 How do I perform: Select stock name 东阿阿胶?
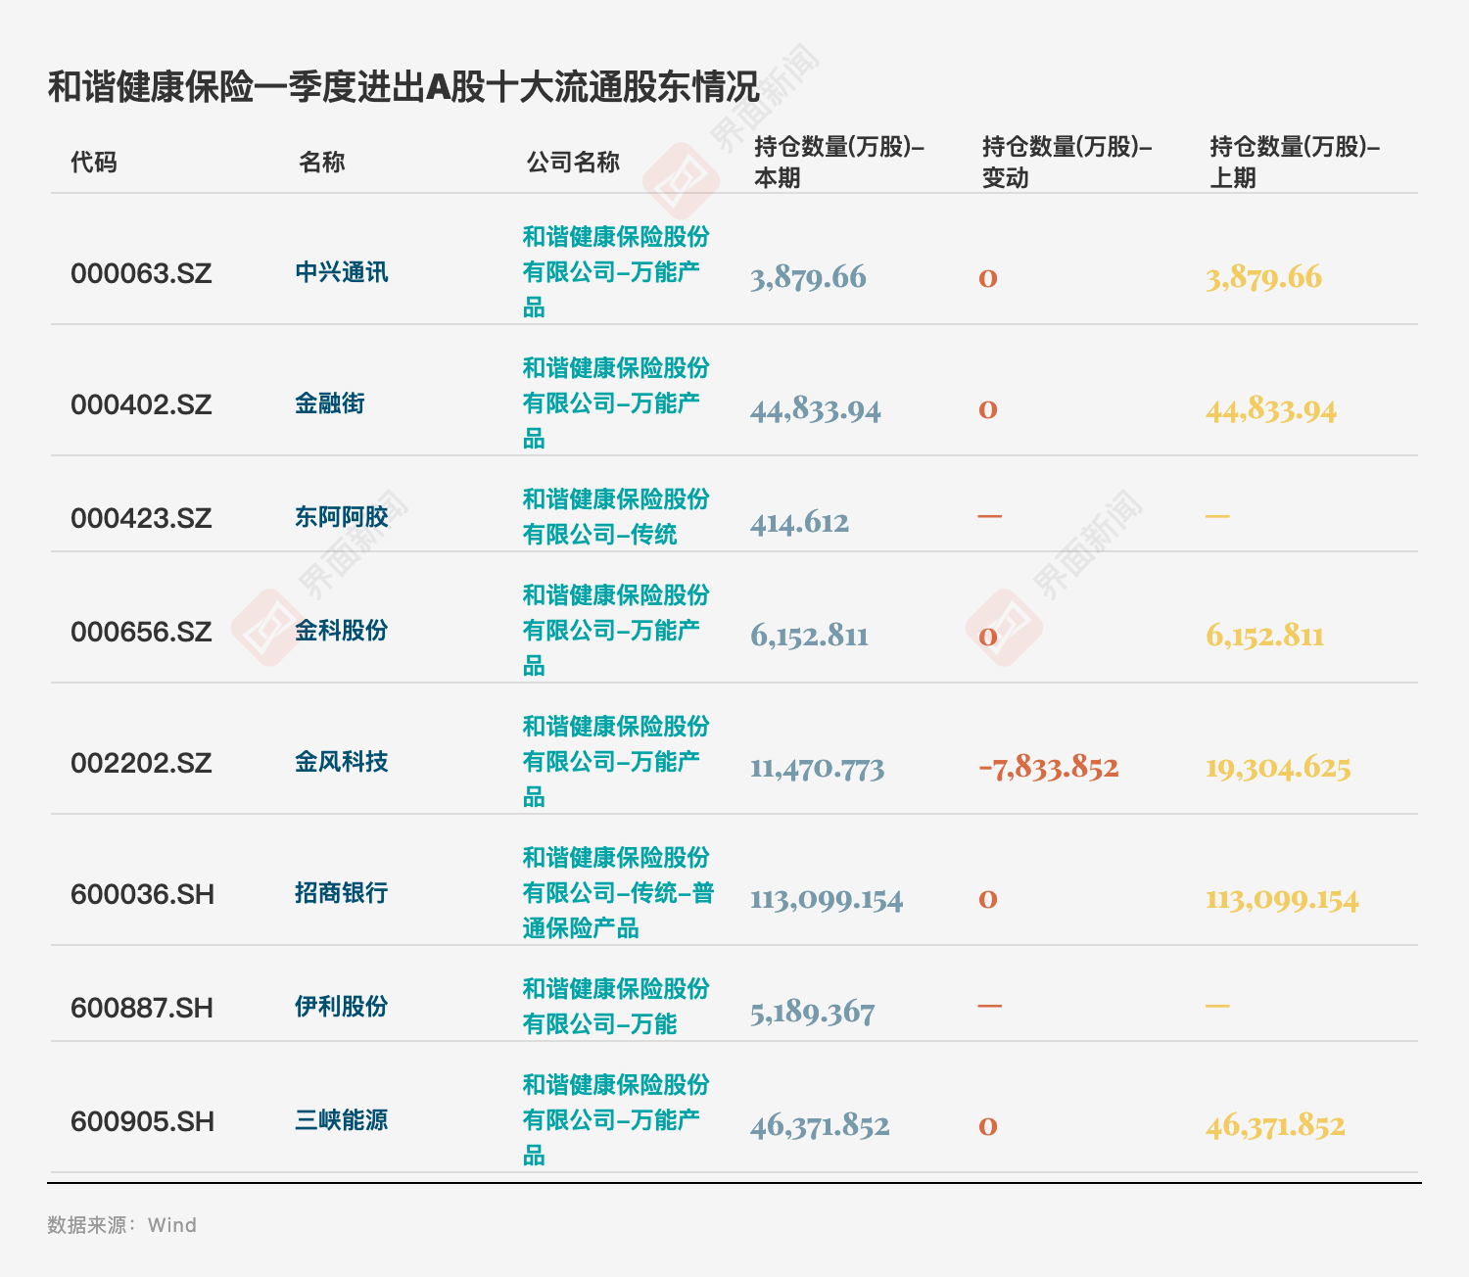[342, 516]
